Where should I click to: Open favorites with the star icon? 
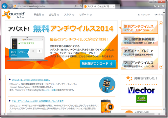coord(159,6)
